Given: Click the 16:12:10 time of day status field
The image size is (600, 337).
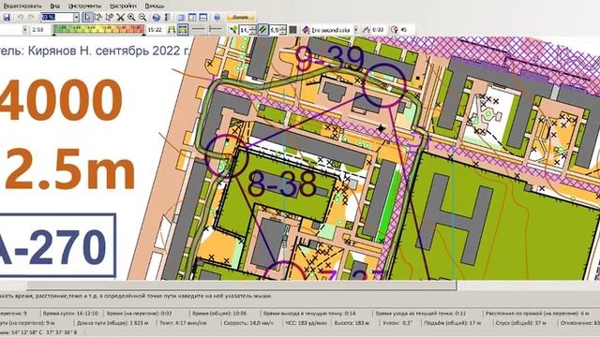Looking at the screenshot, I should [x=70, y=314].
